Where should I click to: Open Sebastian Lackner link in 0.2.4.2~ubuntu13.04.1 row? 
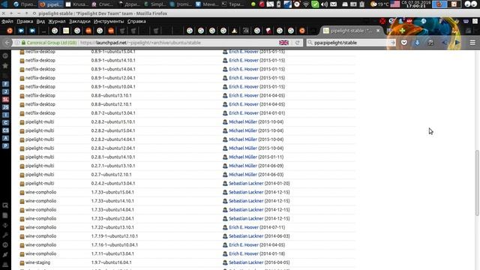click(x=246, y=183)
